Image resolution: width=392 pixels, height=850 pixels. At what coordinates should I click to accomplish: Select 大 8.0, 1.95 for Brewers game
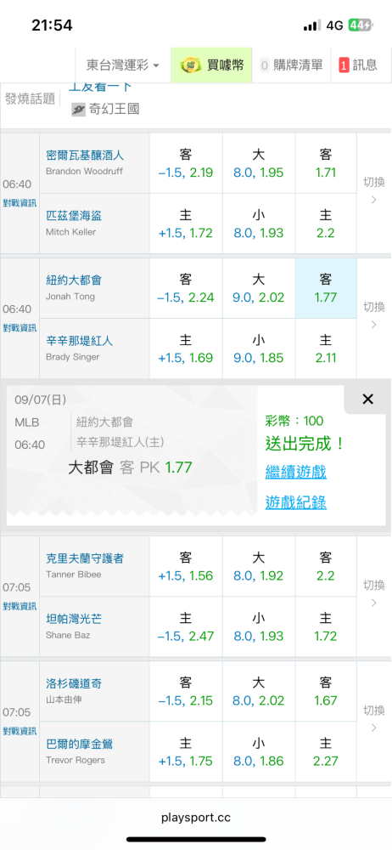[258, 164]
